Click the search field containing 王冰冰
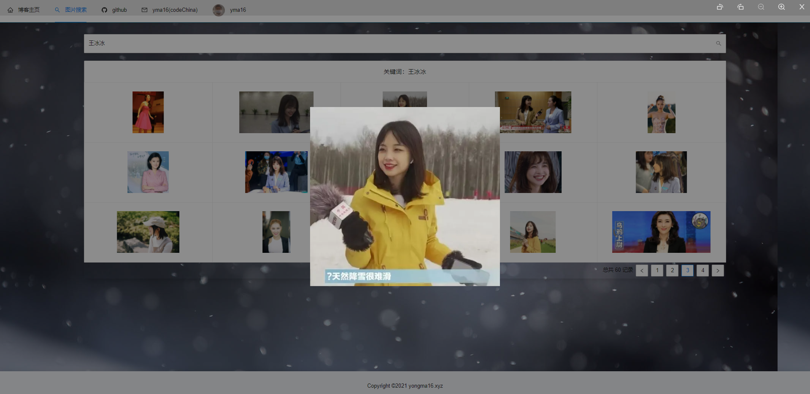Image resolution: width=810 pixels, height=394 pixels. pyautogui.click(x=405, y=43)
